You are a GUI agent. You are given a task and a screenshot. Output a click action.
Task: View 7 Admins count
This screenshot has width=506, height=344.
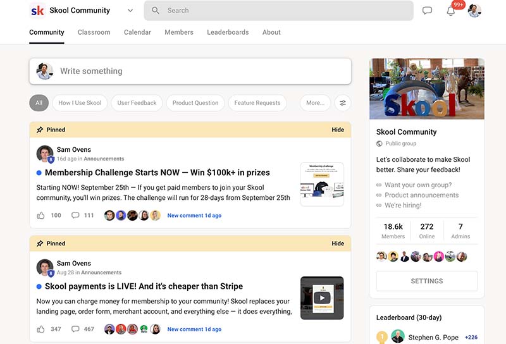460,231
